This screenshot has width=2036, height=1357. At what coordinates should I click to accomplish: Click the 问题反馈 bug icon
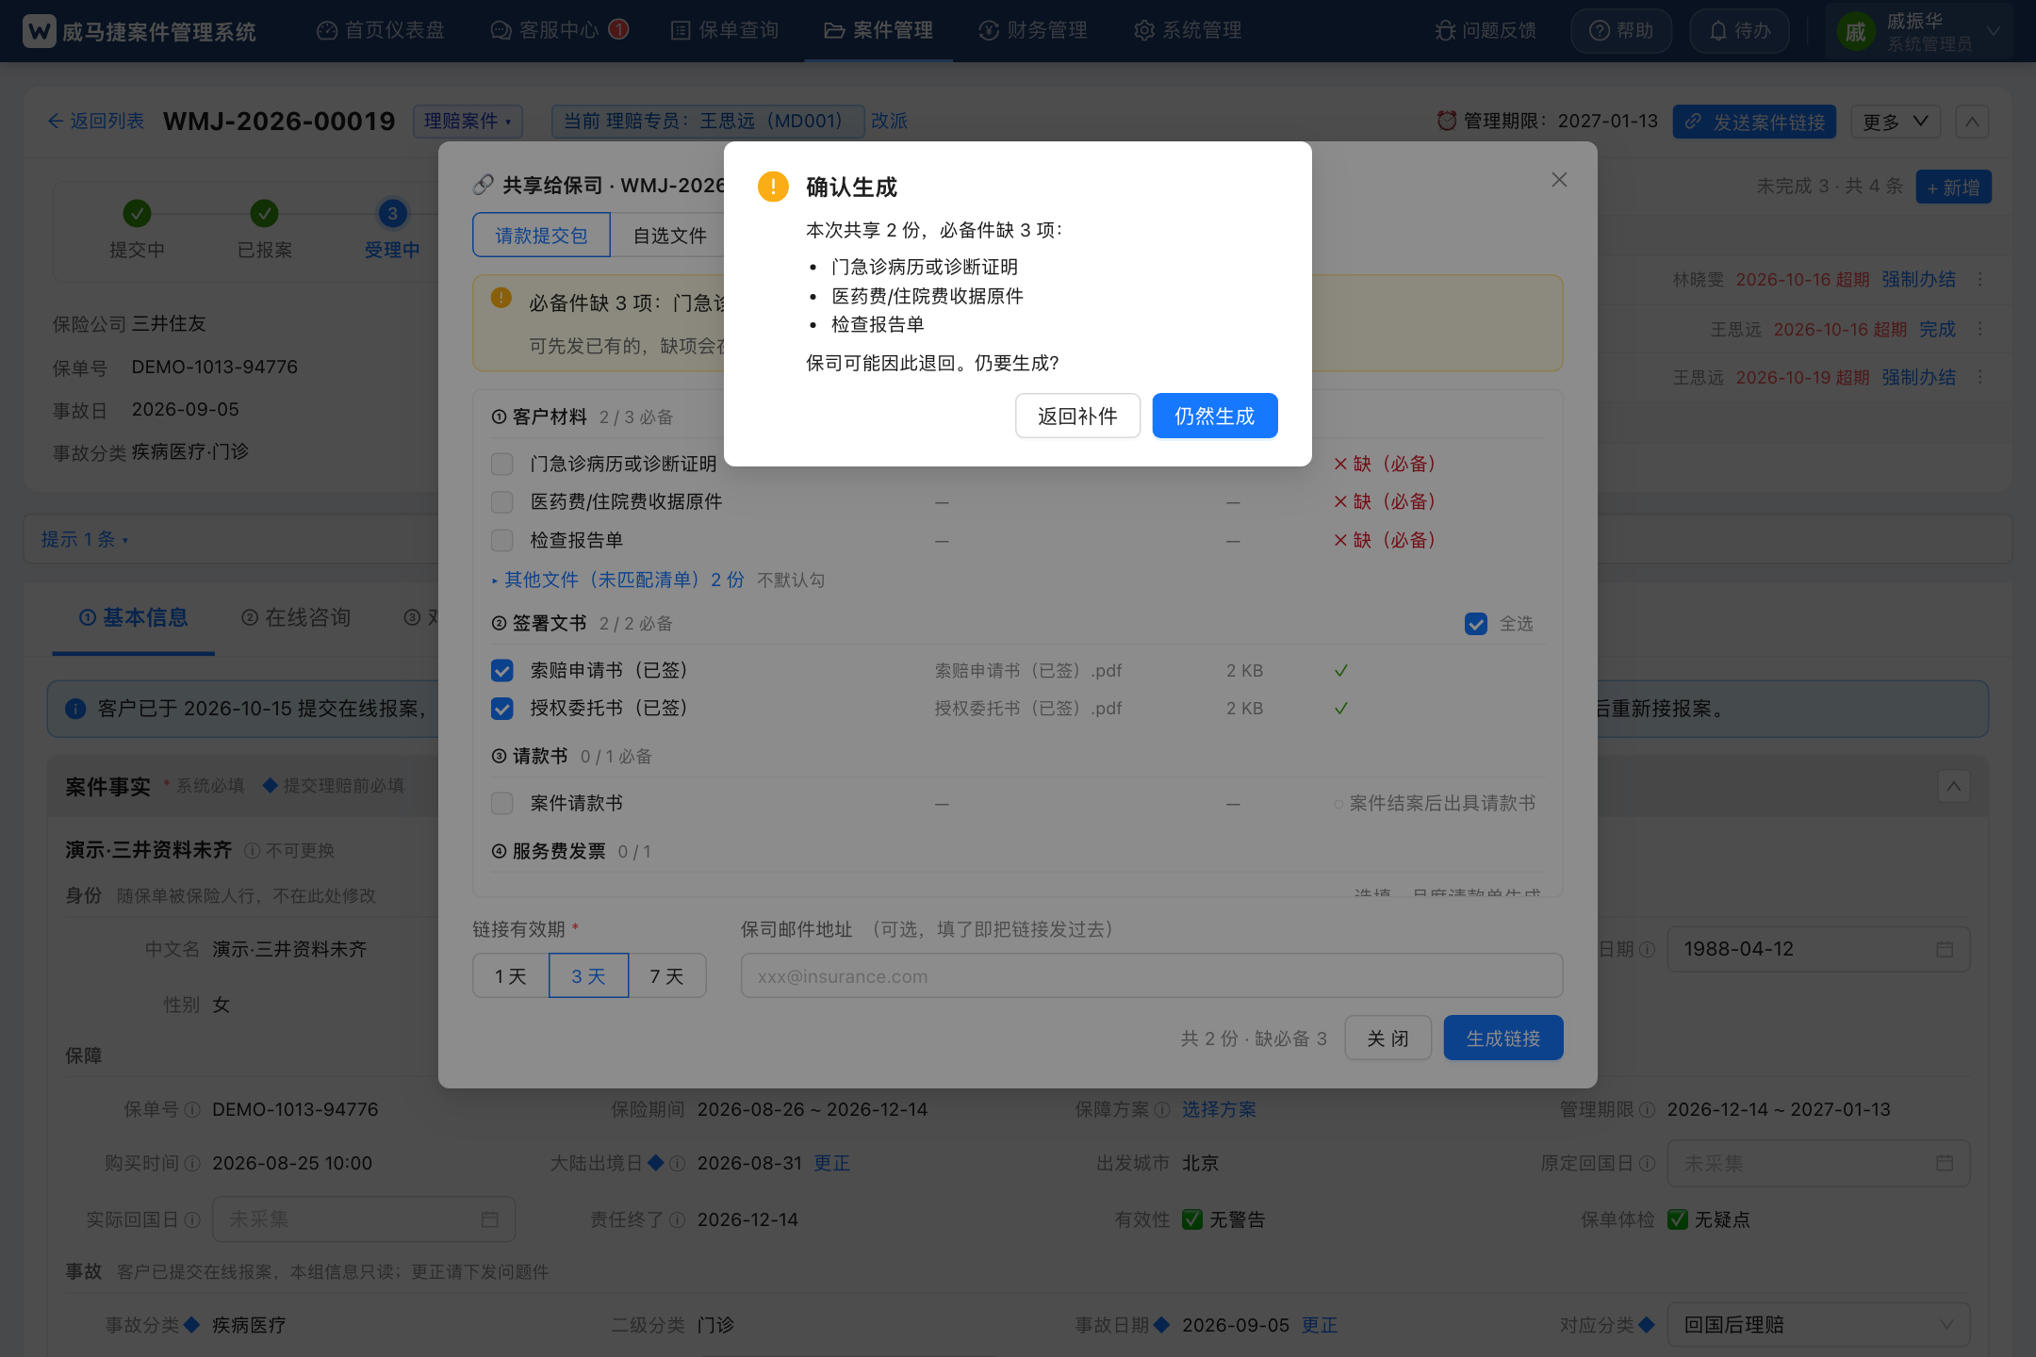[x=1445, y=31]
